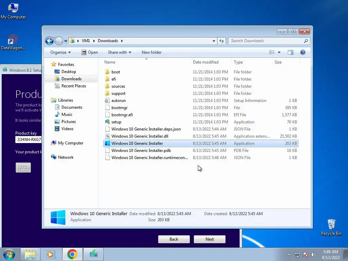
Task: Open Google Chrome from taskbar
Action: click(72, 254)
